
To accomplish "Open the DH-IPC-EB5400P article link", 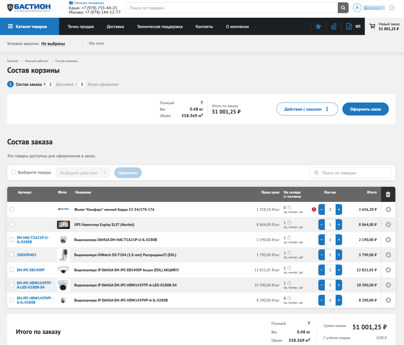I will click(x=31, y=270).
